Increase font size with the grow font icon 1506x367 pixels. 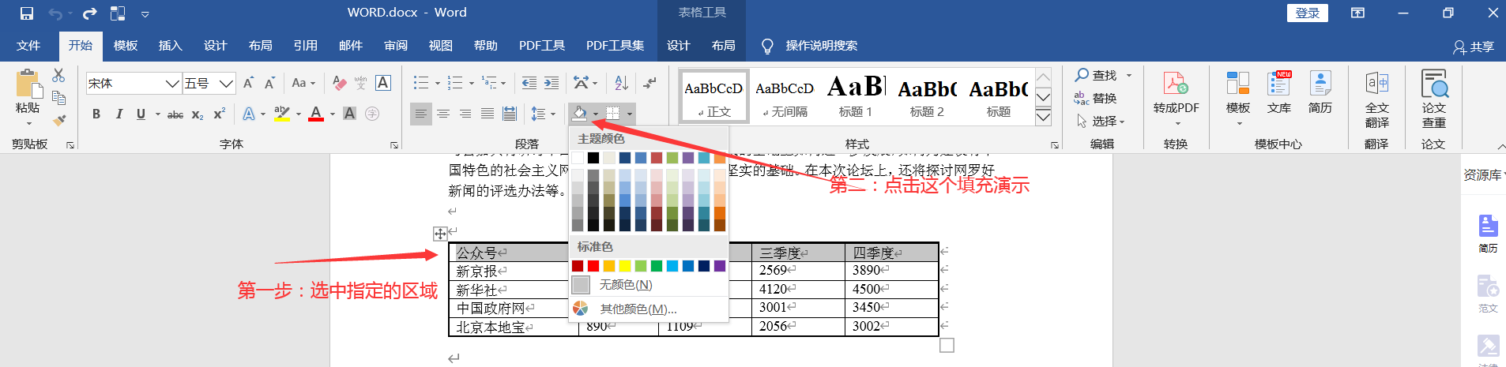tap(248, 83)
